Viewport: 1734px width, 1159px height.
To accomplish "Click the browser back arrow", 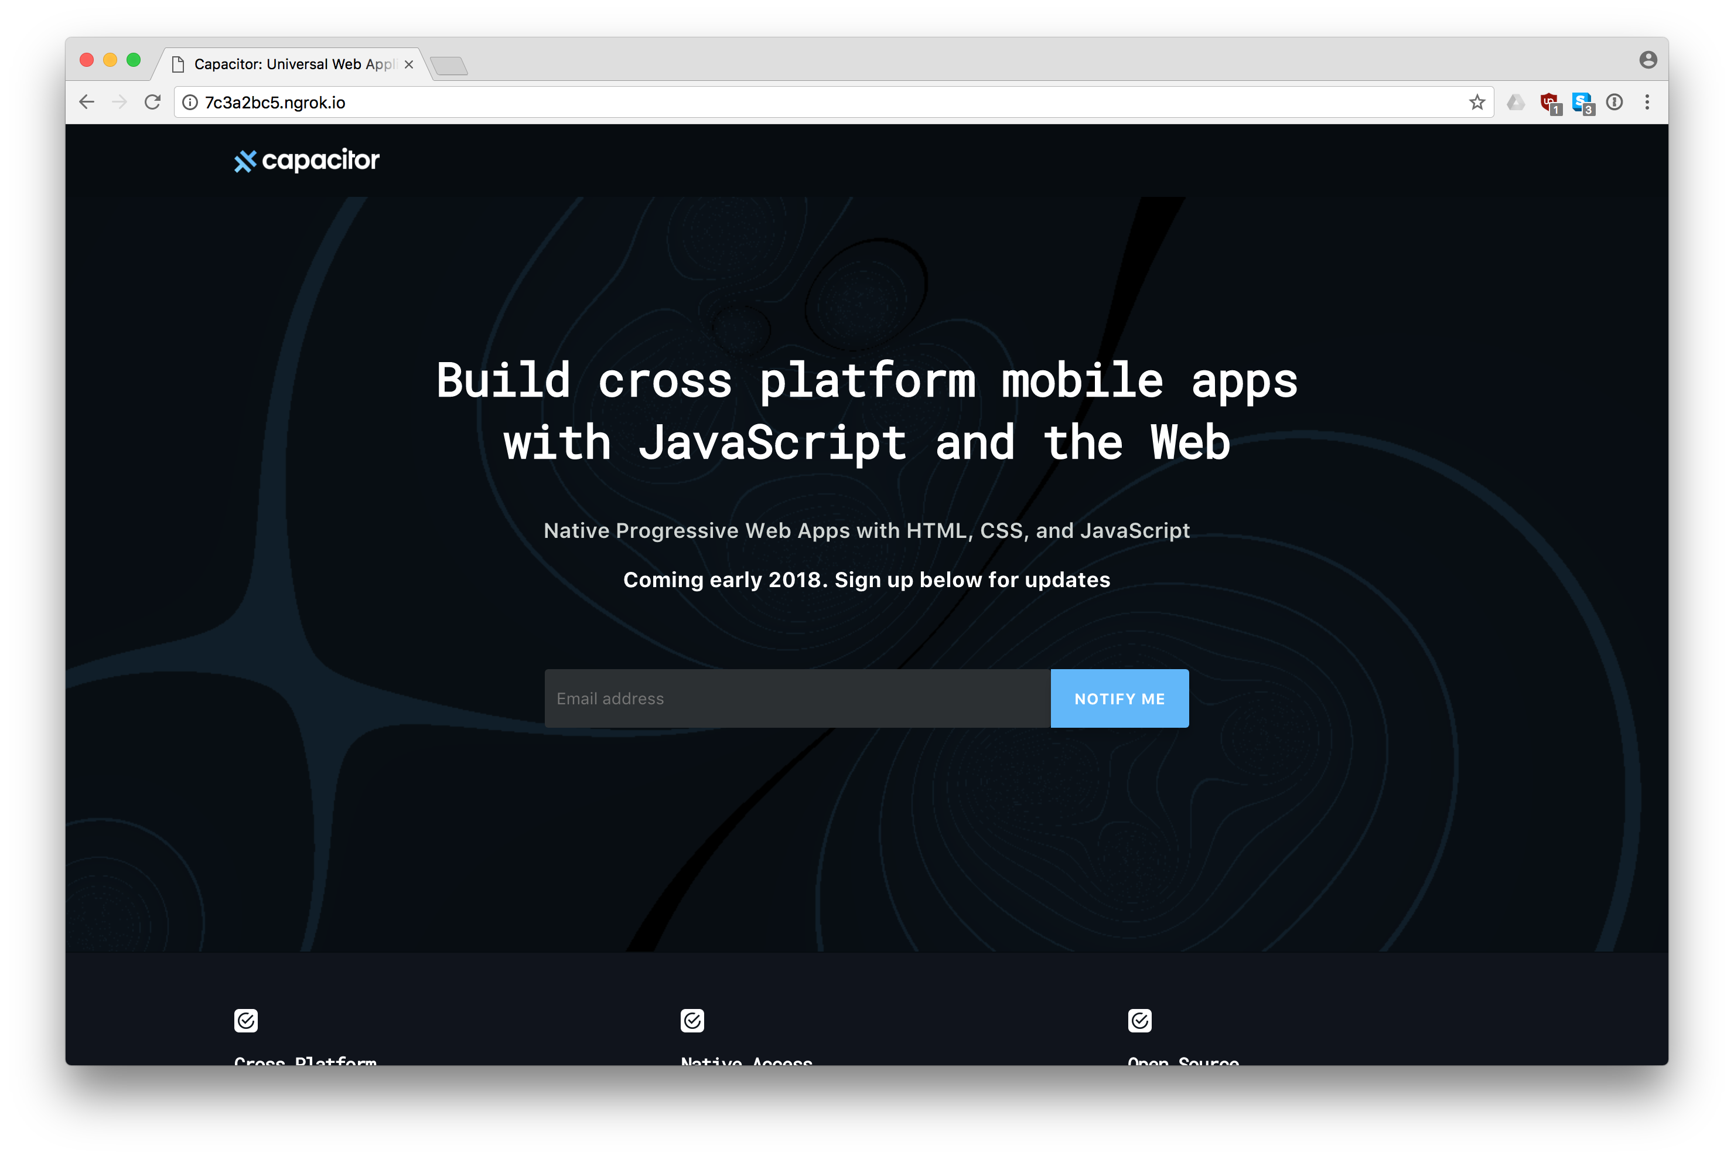I will pos(87,102).
